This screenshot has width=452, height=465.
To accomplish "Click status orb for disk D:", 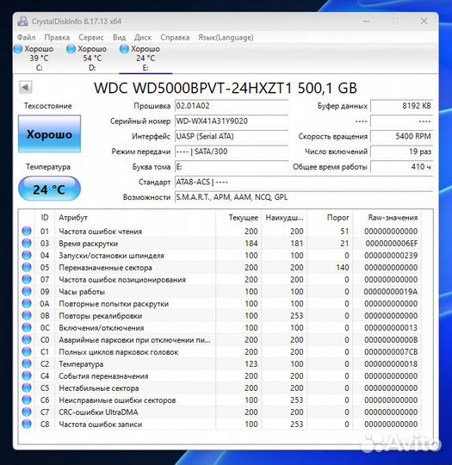I will tap(71, 49).
